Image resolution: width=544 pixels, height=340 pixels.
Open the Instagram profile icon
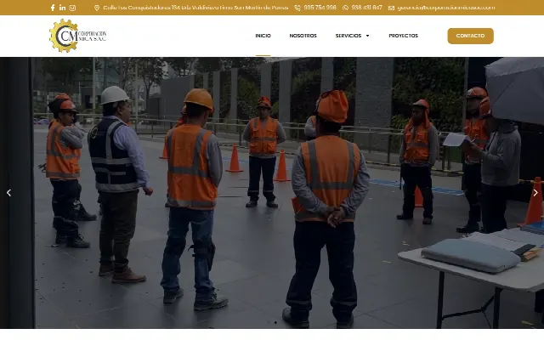click(72, 8)
